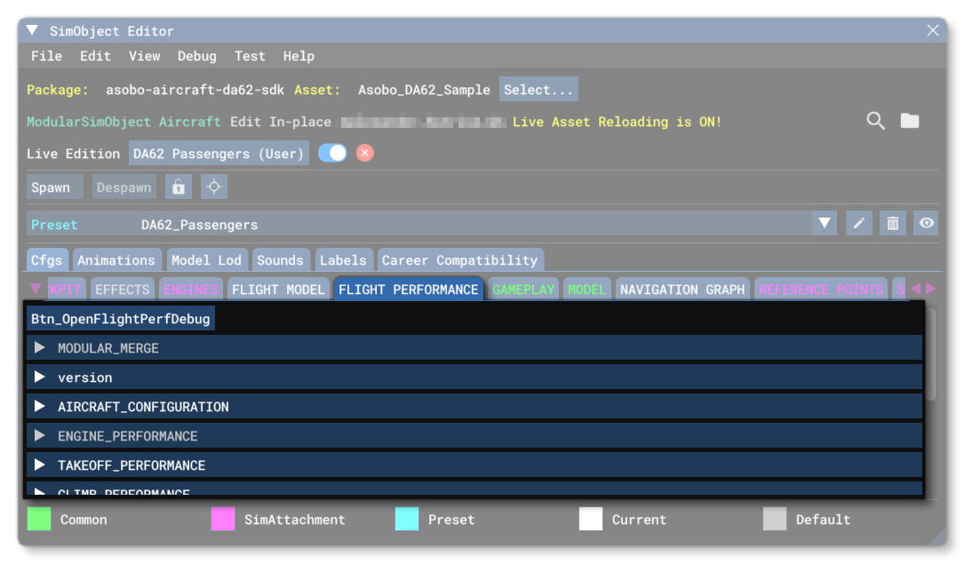The width and height of the screenshot is (965, 564).
Task: Click the lock icon beside Despawn
Action: click(179, 187)
